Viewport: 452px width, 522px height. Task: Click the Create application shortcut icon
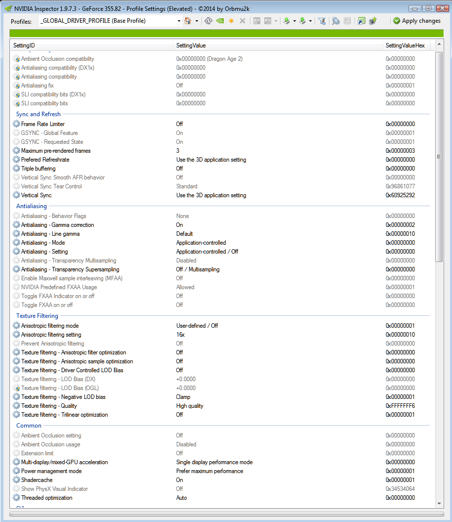click(362, 21)
